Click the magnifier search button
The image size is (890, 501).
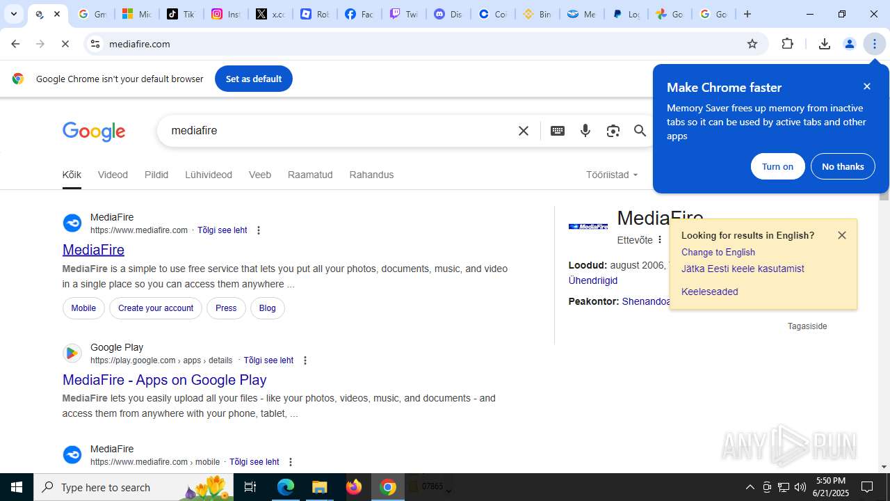click(640, 131)
